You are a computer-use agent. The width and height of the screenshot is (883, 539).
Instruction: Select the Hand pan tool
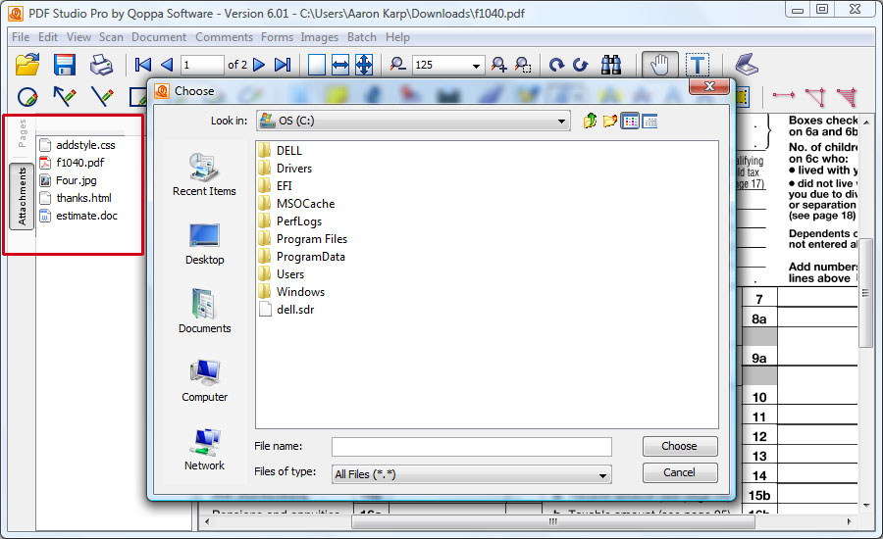coord(659,65)
